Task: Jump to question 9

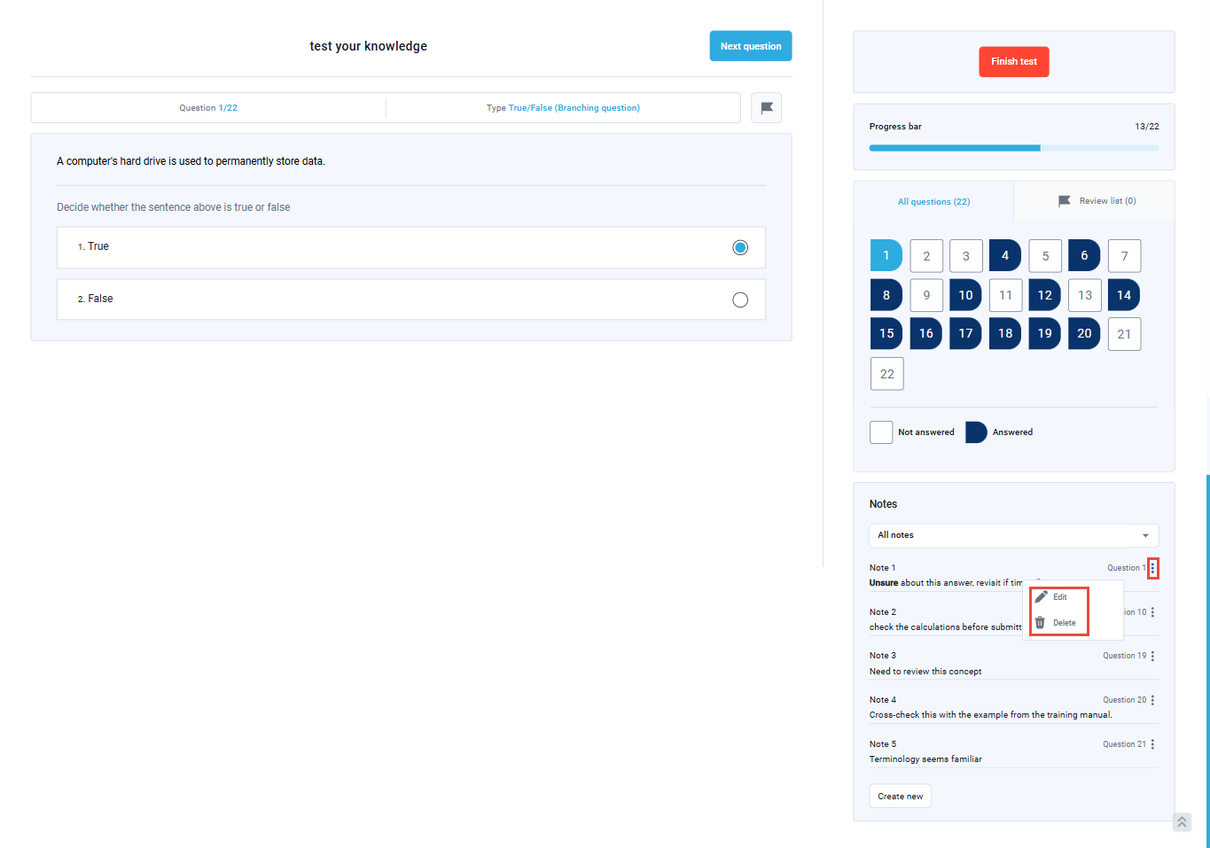Action: pyautogui.click(x=926, y=295)
